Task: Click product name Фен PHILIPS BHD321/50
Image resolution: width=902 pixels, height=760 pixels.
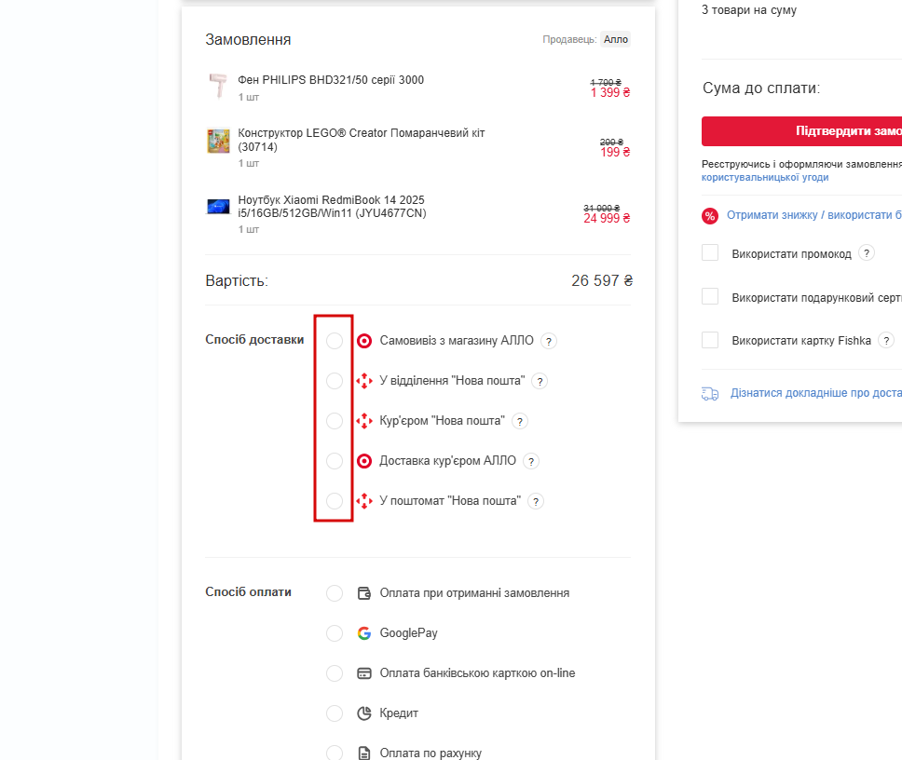Action: coord(331,80)
